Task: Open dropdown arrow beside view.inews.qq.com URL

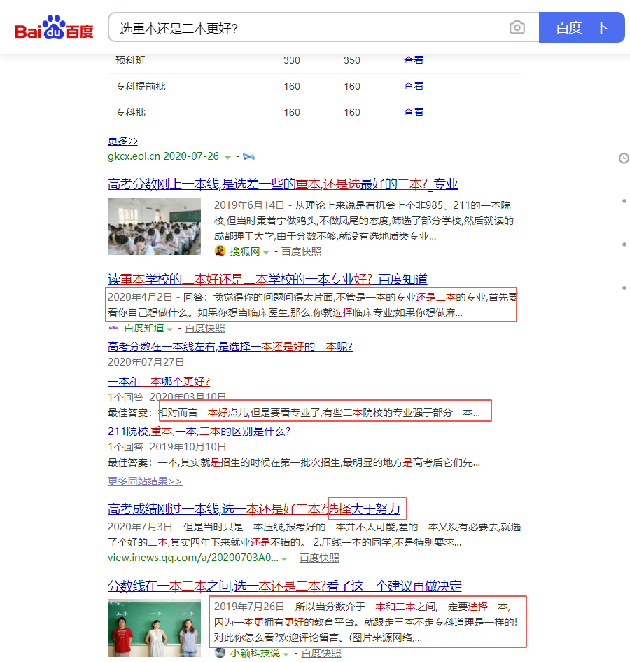Action: 283,558
